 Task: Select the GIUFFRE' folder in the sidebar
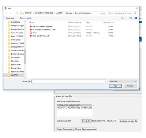point(14,75)
